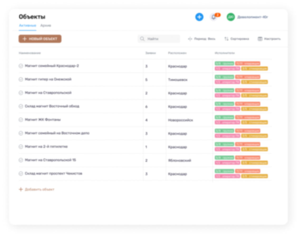
Task: Switch to the Архив tab
Action: pos(46,26)
